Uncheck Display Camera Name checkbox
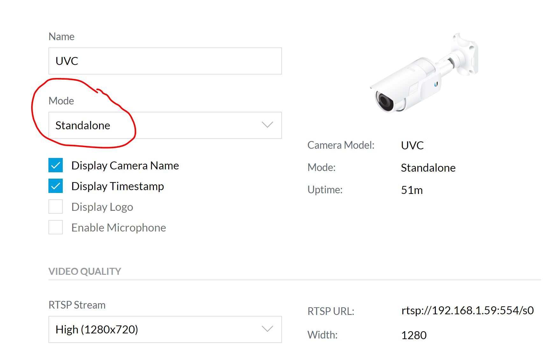Screen dimensions: 547x349 tap(56, 165)
